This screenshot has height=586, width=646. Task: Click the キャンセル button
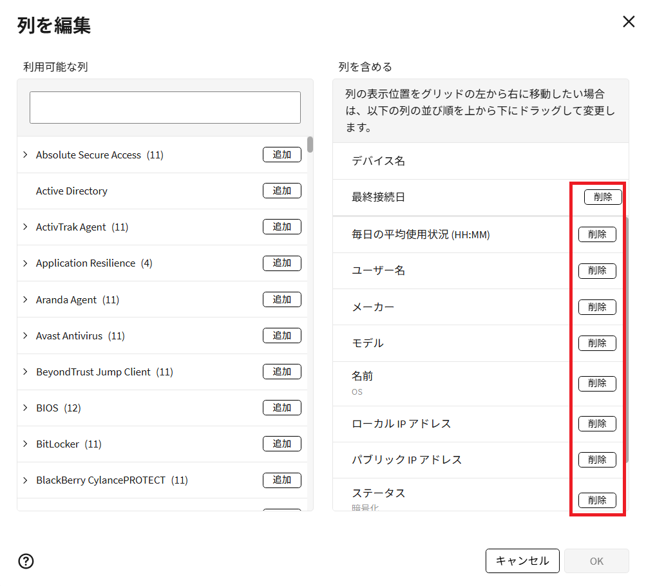[x=522, y=561]
